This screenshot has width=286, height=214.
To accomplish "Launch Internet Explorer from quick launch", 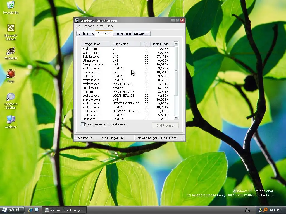I will (30, 210).
